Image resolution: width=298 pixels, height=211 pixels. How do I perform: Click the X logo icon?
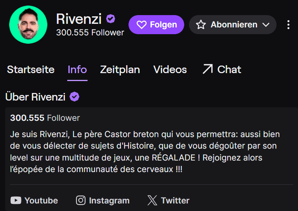152,200
